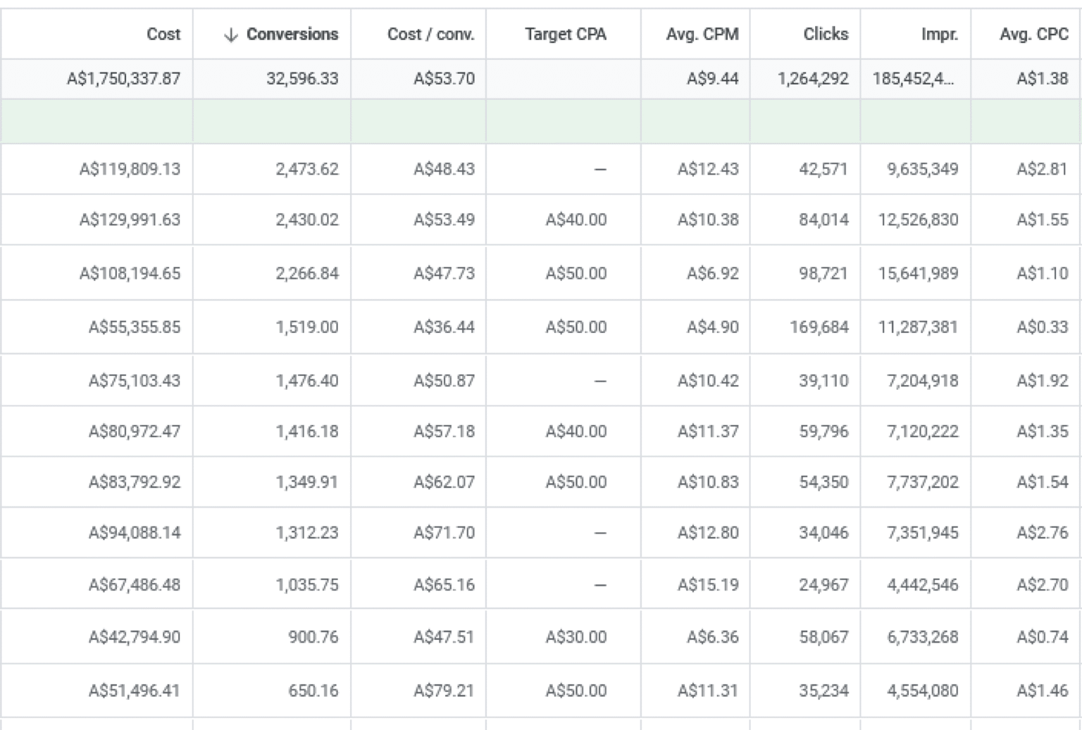This screenshot has width=1082, height=730.
Task: Click cost cell A$75,103.43
Action: click(x=134, y=381)
